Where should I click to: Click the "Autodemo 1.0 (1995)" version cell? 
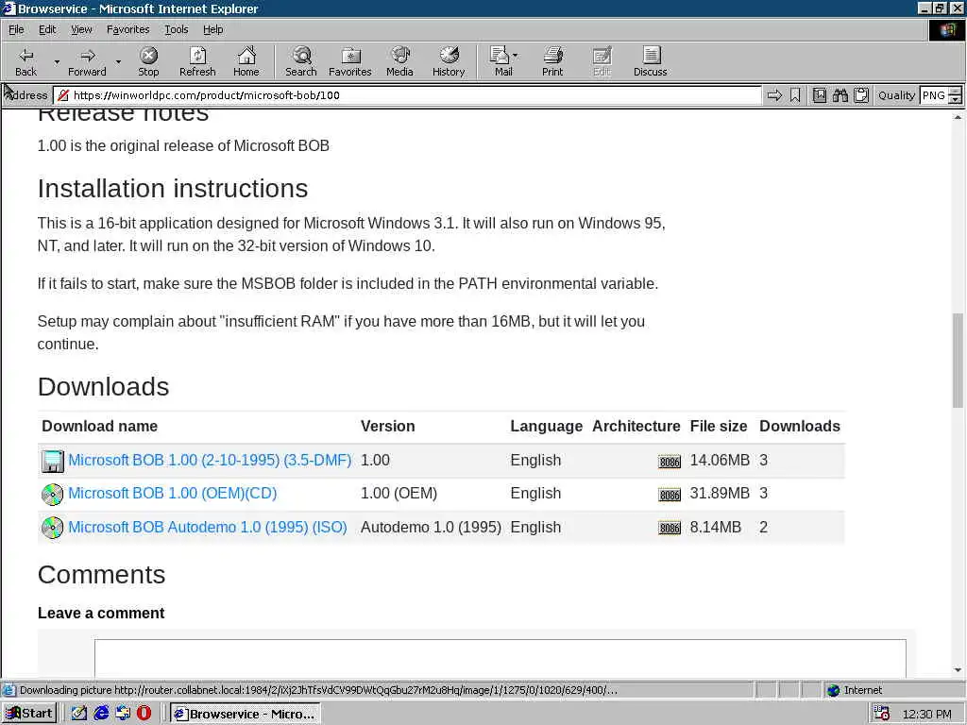pos(431,528)
